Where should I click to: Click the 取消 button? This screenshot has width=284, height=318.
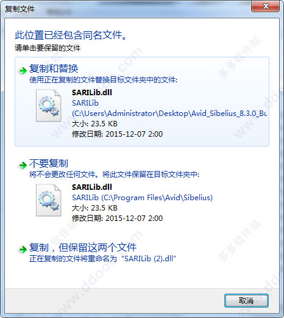pyautogui.click(x=246, y=300)
